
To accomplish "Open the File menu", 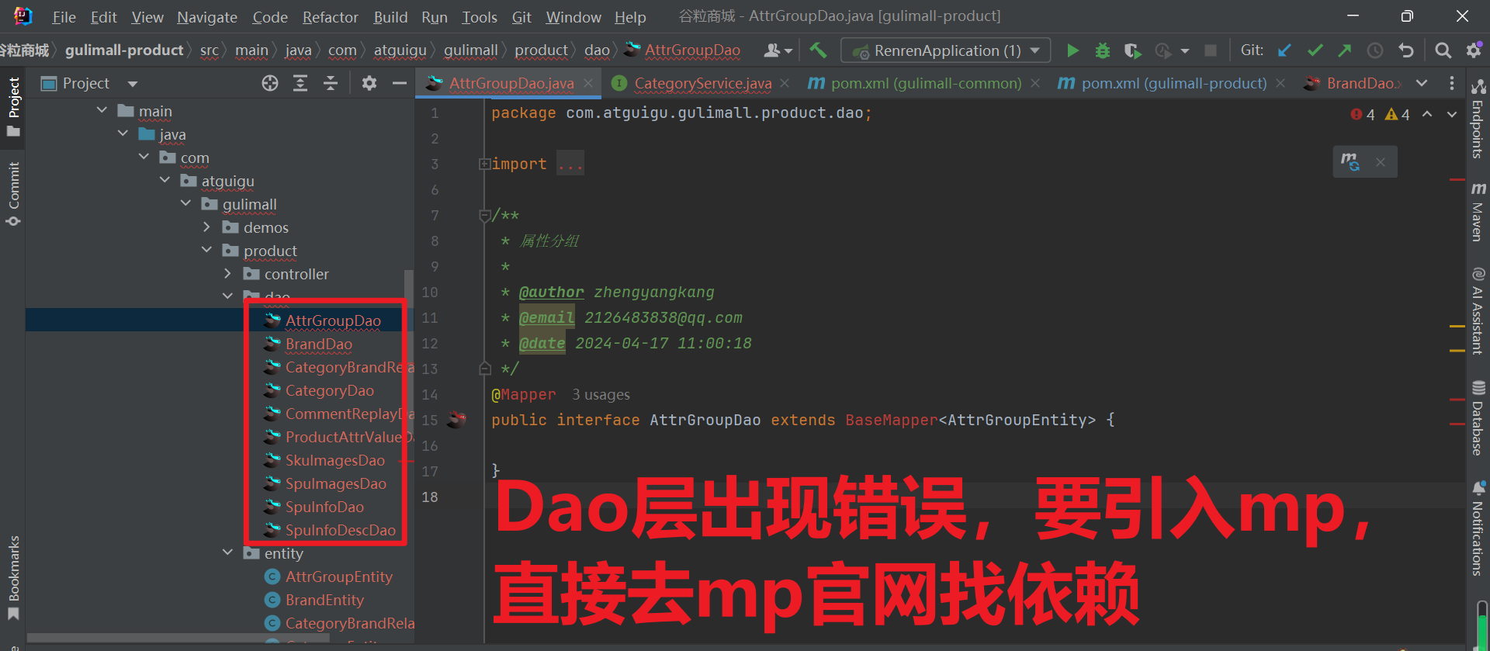I will 64,16.
